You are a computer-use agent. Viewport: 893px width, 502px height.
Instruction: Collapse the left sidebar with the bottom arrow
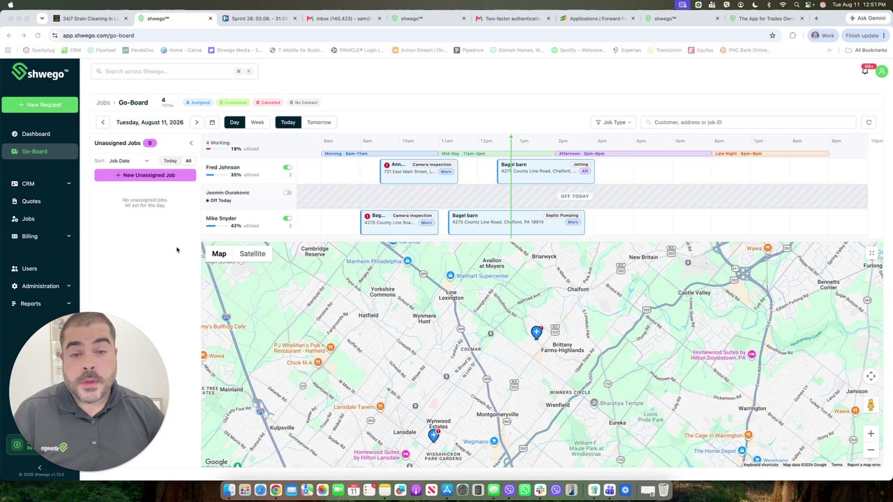39,468
